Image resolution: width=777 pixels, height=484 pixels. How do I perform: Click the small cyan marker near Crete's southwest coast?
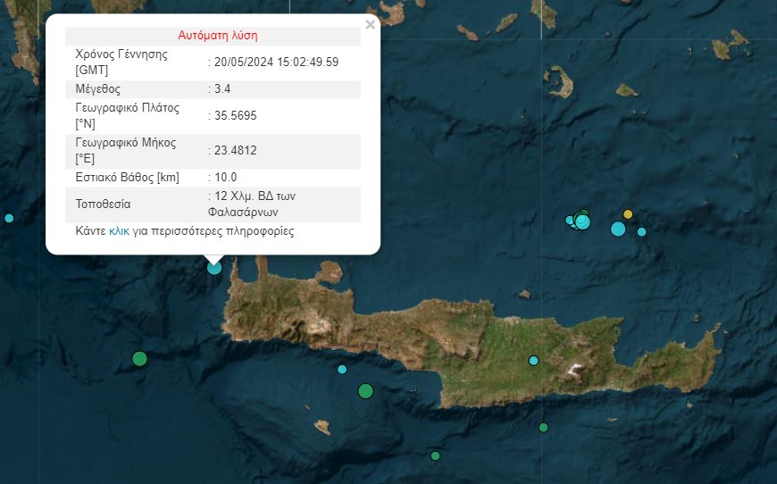pos(342,370)
